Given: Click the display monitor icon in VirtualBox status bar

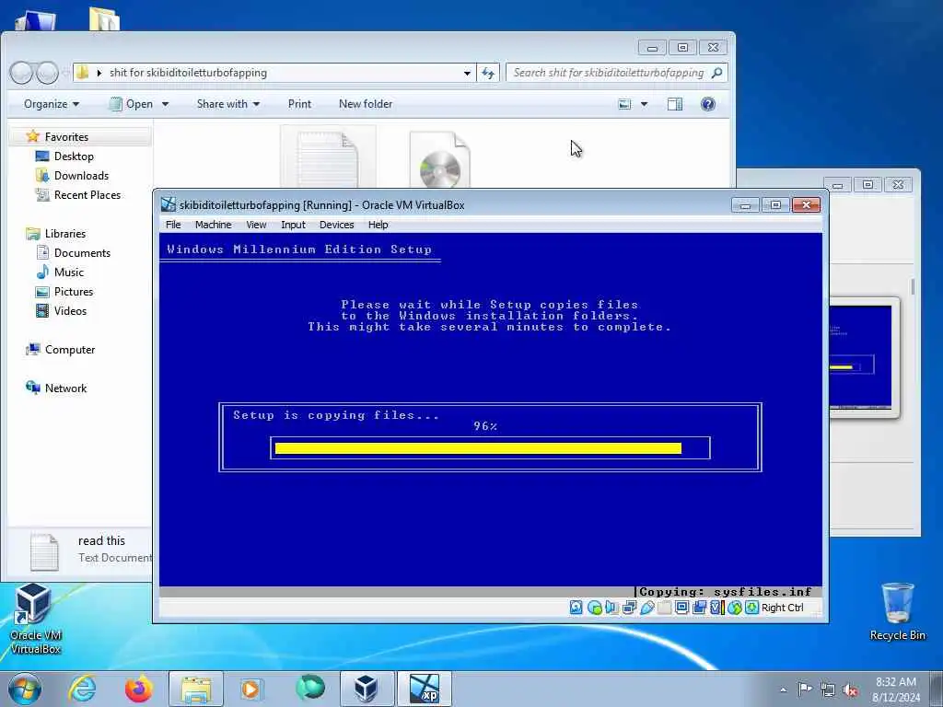Looking at the screenshot, I should 682,608.
